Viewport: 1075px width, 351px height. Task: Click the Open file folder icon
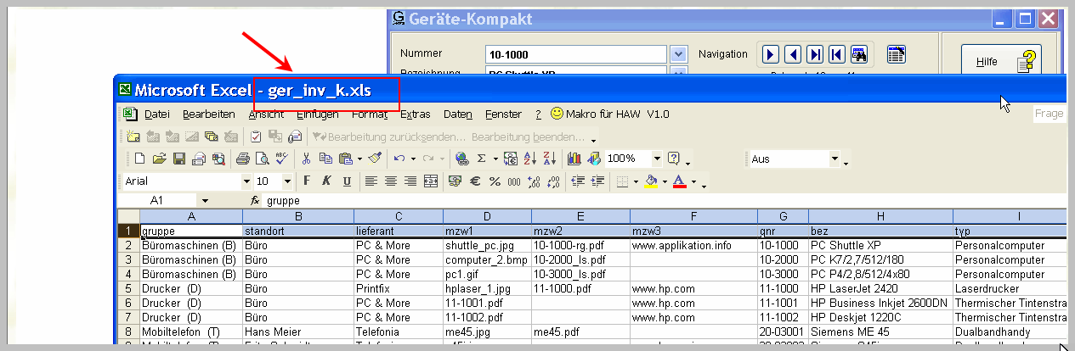[159, 159]
